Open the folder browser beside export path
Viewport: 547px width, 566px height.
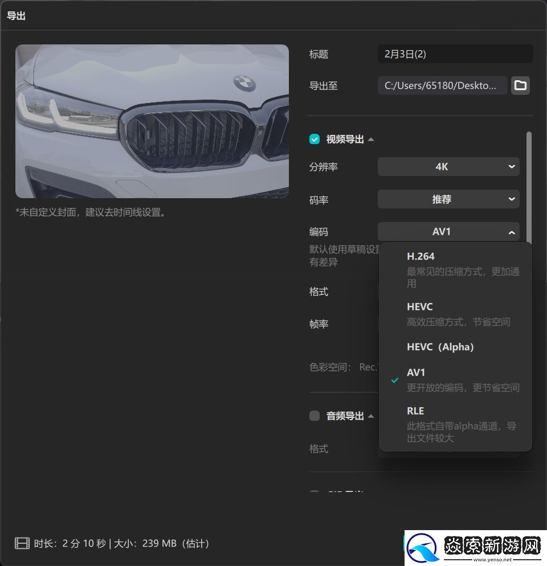[x=520, y=85]
